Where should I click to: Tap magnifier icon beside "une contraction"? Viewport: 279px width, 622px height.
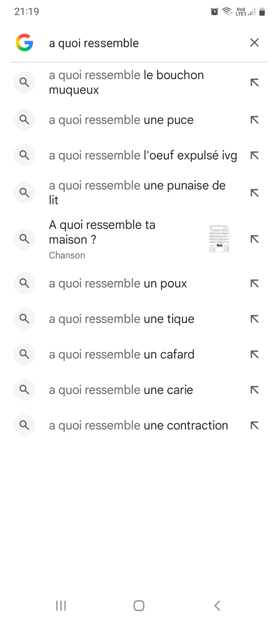tap(24, 425)
